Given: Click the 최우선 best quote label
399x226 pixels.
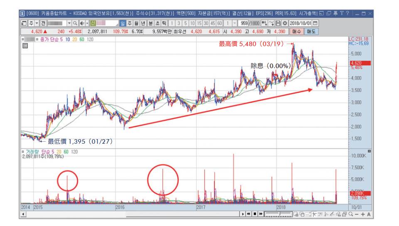Looking at the screenshot, I should (180, 32).
